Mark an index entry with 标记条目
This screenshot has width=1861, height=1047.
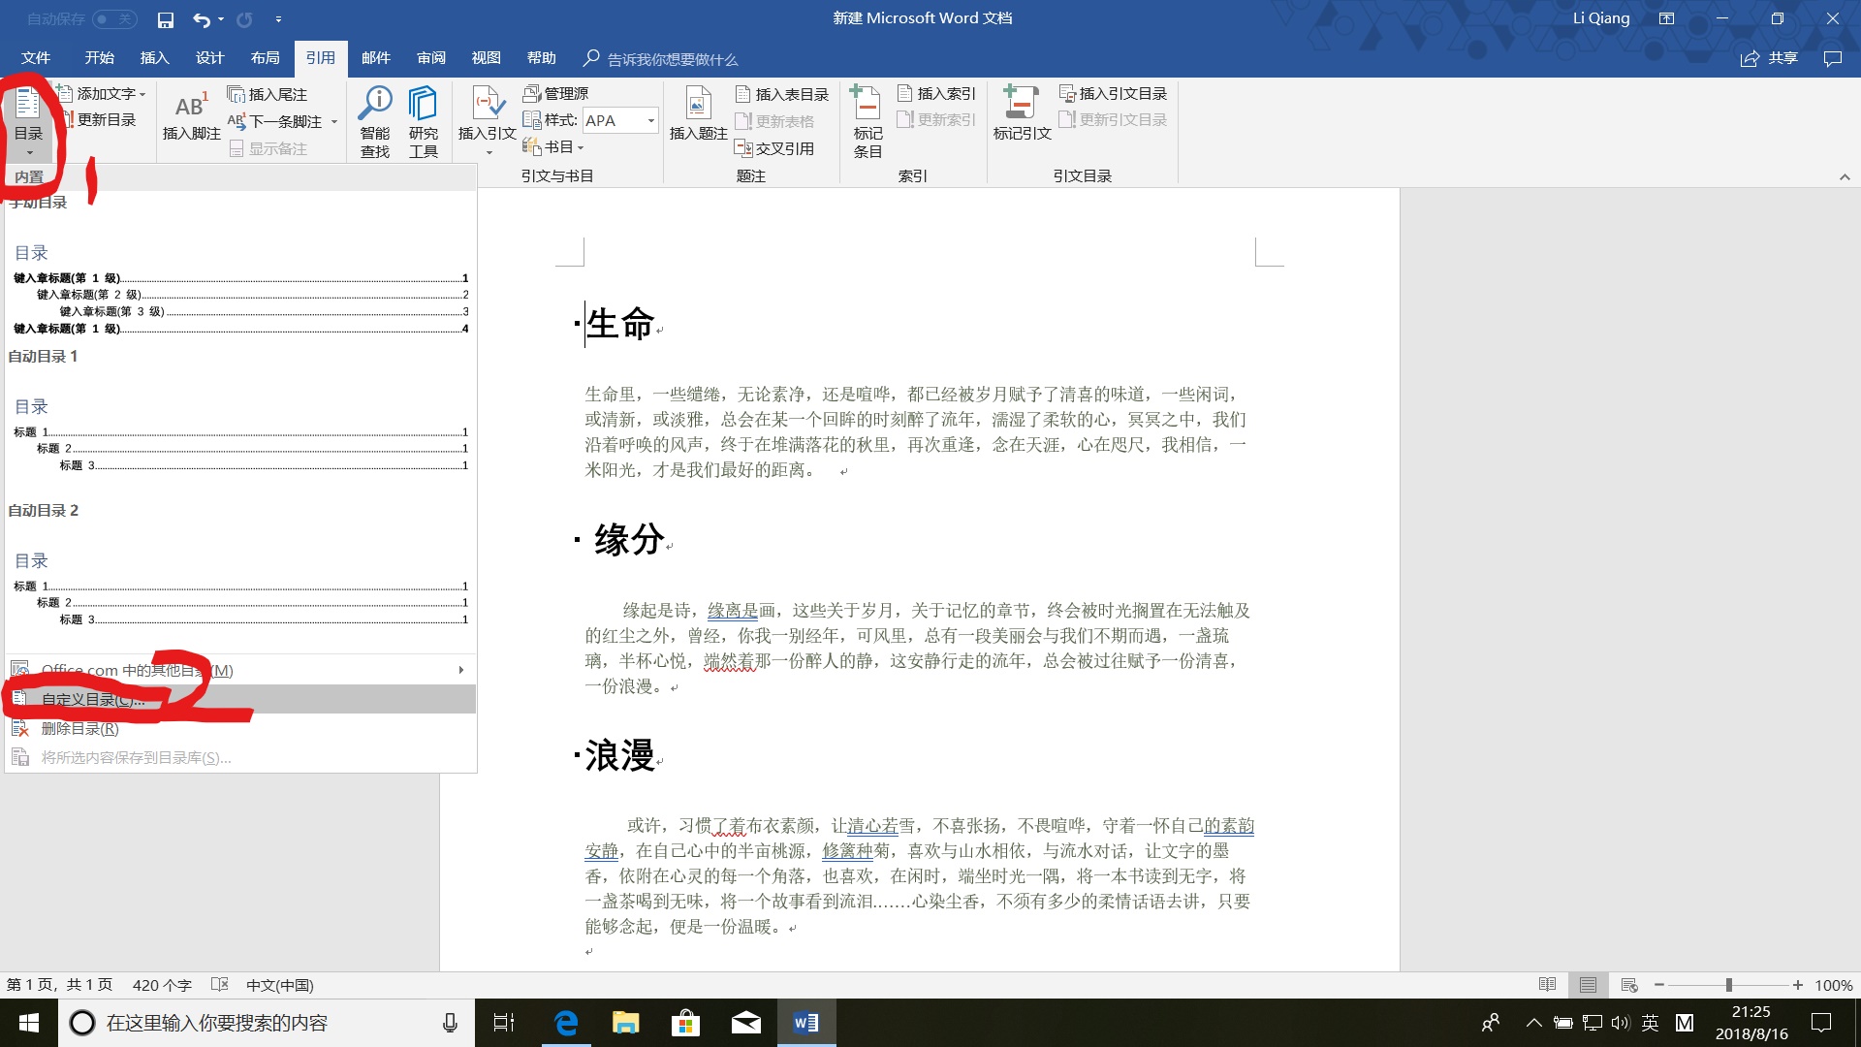866,118
